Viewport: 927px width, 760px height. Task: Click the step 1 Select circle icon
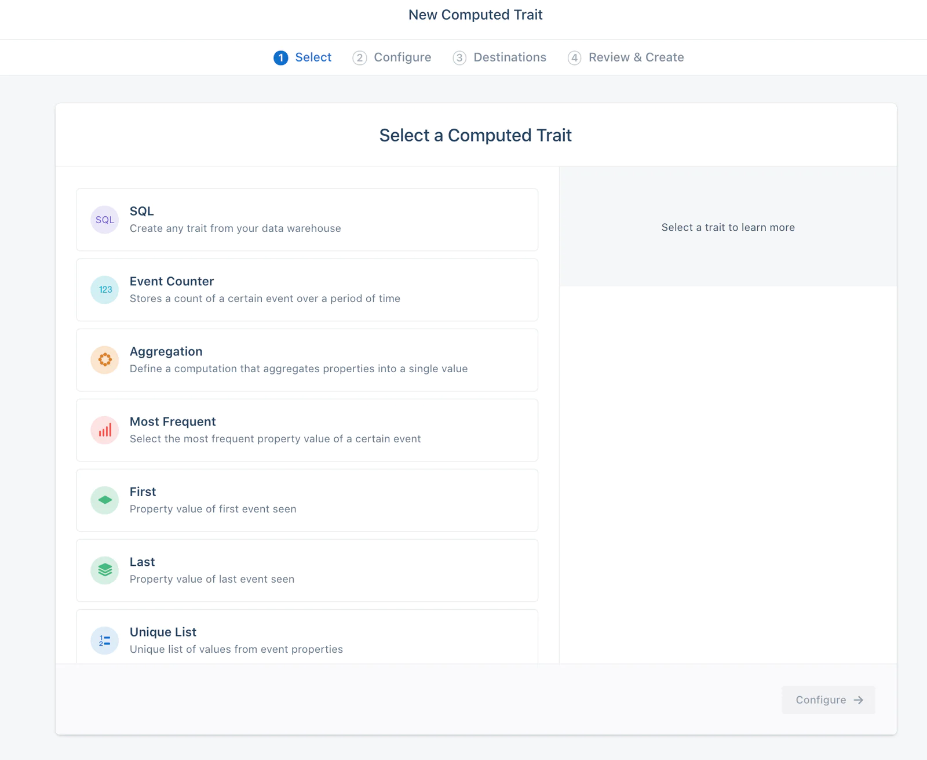coord(280,57)
